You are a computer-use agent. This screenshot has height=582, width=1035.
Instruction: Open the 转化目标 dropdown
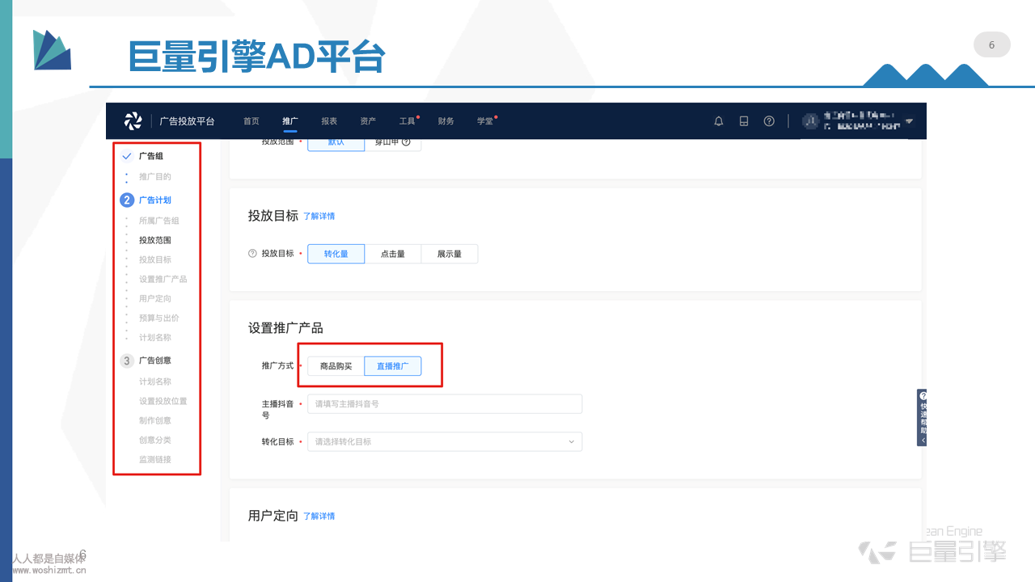[x=445, y=441]
